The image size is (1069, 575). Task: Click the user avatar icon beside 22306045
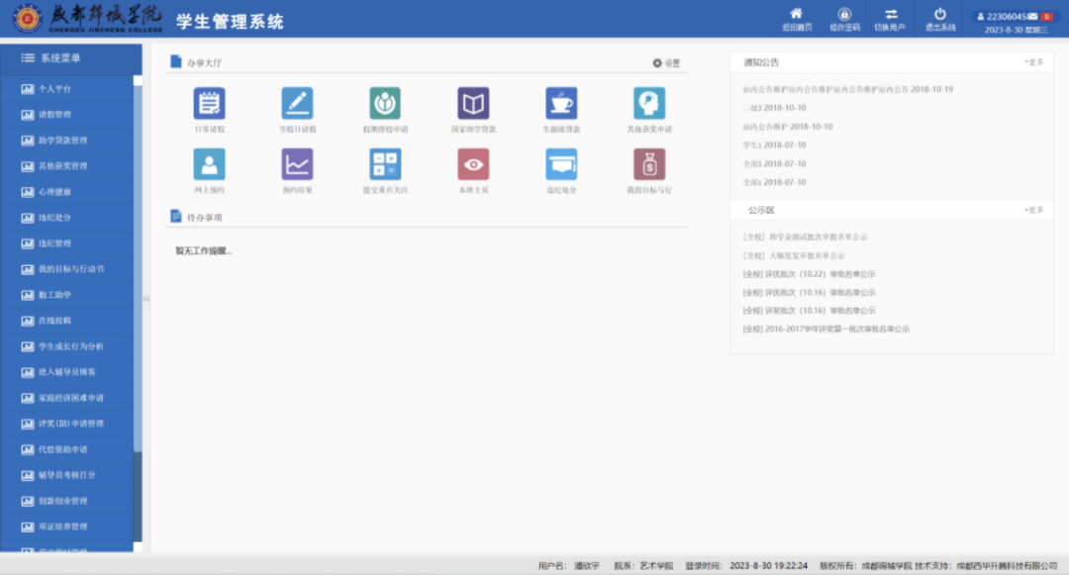click(x=980, y=17)
